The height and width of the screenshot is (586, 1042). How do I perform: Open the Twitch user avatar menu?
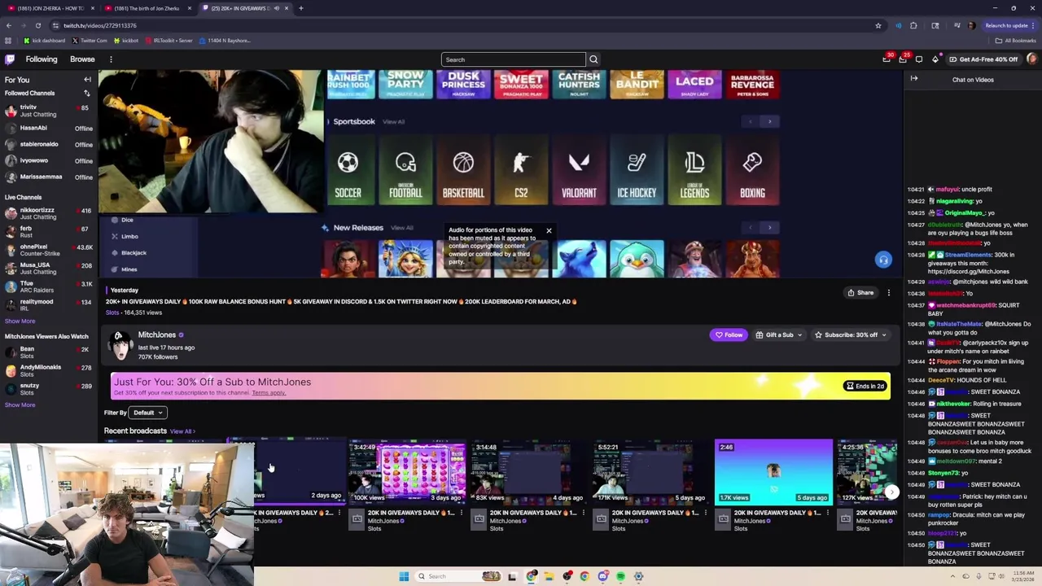[1032, 59]
